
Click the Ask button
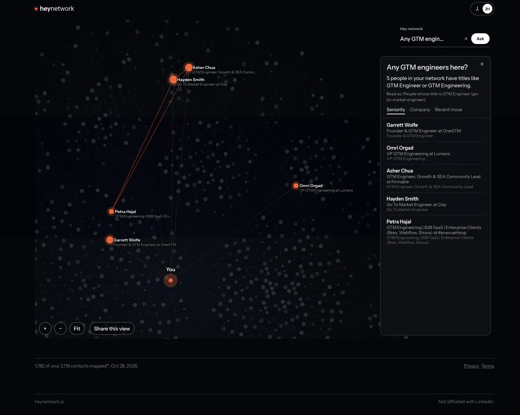click(x=480, y=39)
